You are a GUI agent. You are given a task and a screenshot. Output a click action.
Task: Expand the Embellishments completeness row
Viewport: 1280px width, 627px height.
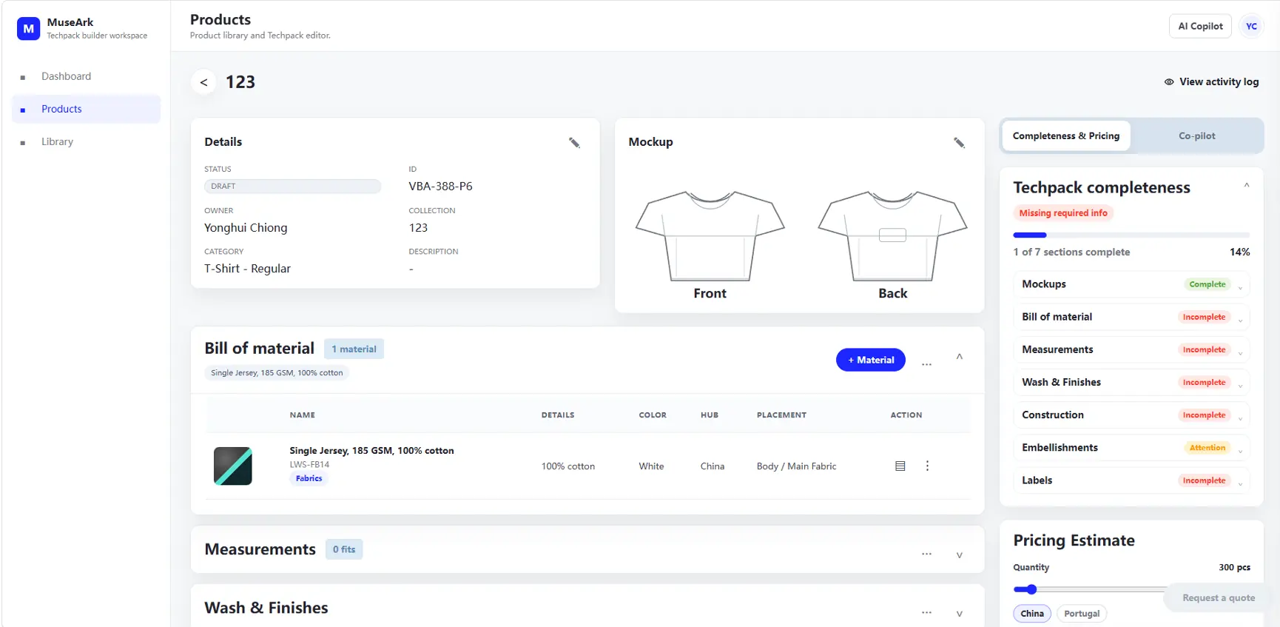1240,451
